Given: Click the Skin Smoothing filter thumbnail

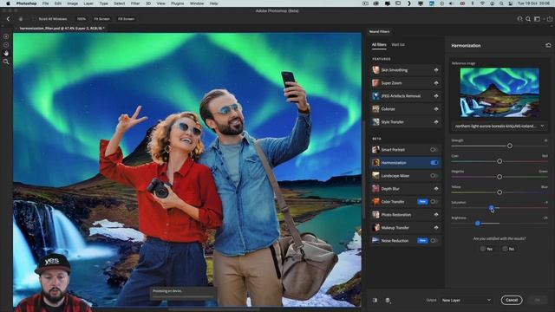Looking at the screenshot, I should tap(375, 70).
